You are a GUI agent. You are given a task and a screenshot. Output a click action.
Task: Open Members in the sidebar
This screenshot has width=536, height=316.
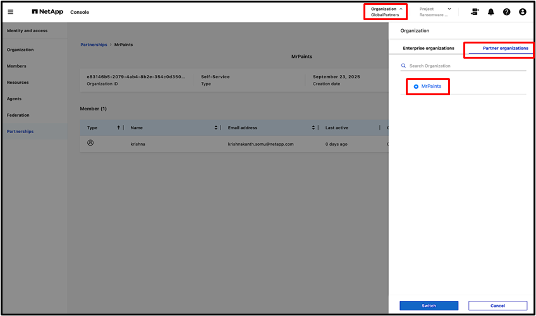coord(16,66)
